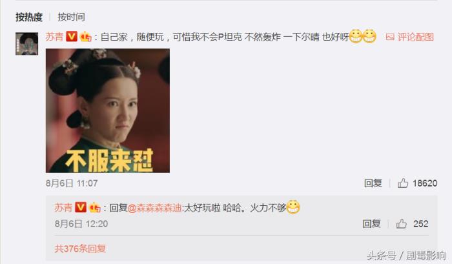This screenshot has height=264, width=452.
Task: Click the picture icon beside 评论配图
Action: click(x=390, y=37)
